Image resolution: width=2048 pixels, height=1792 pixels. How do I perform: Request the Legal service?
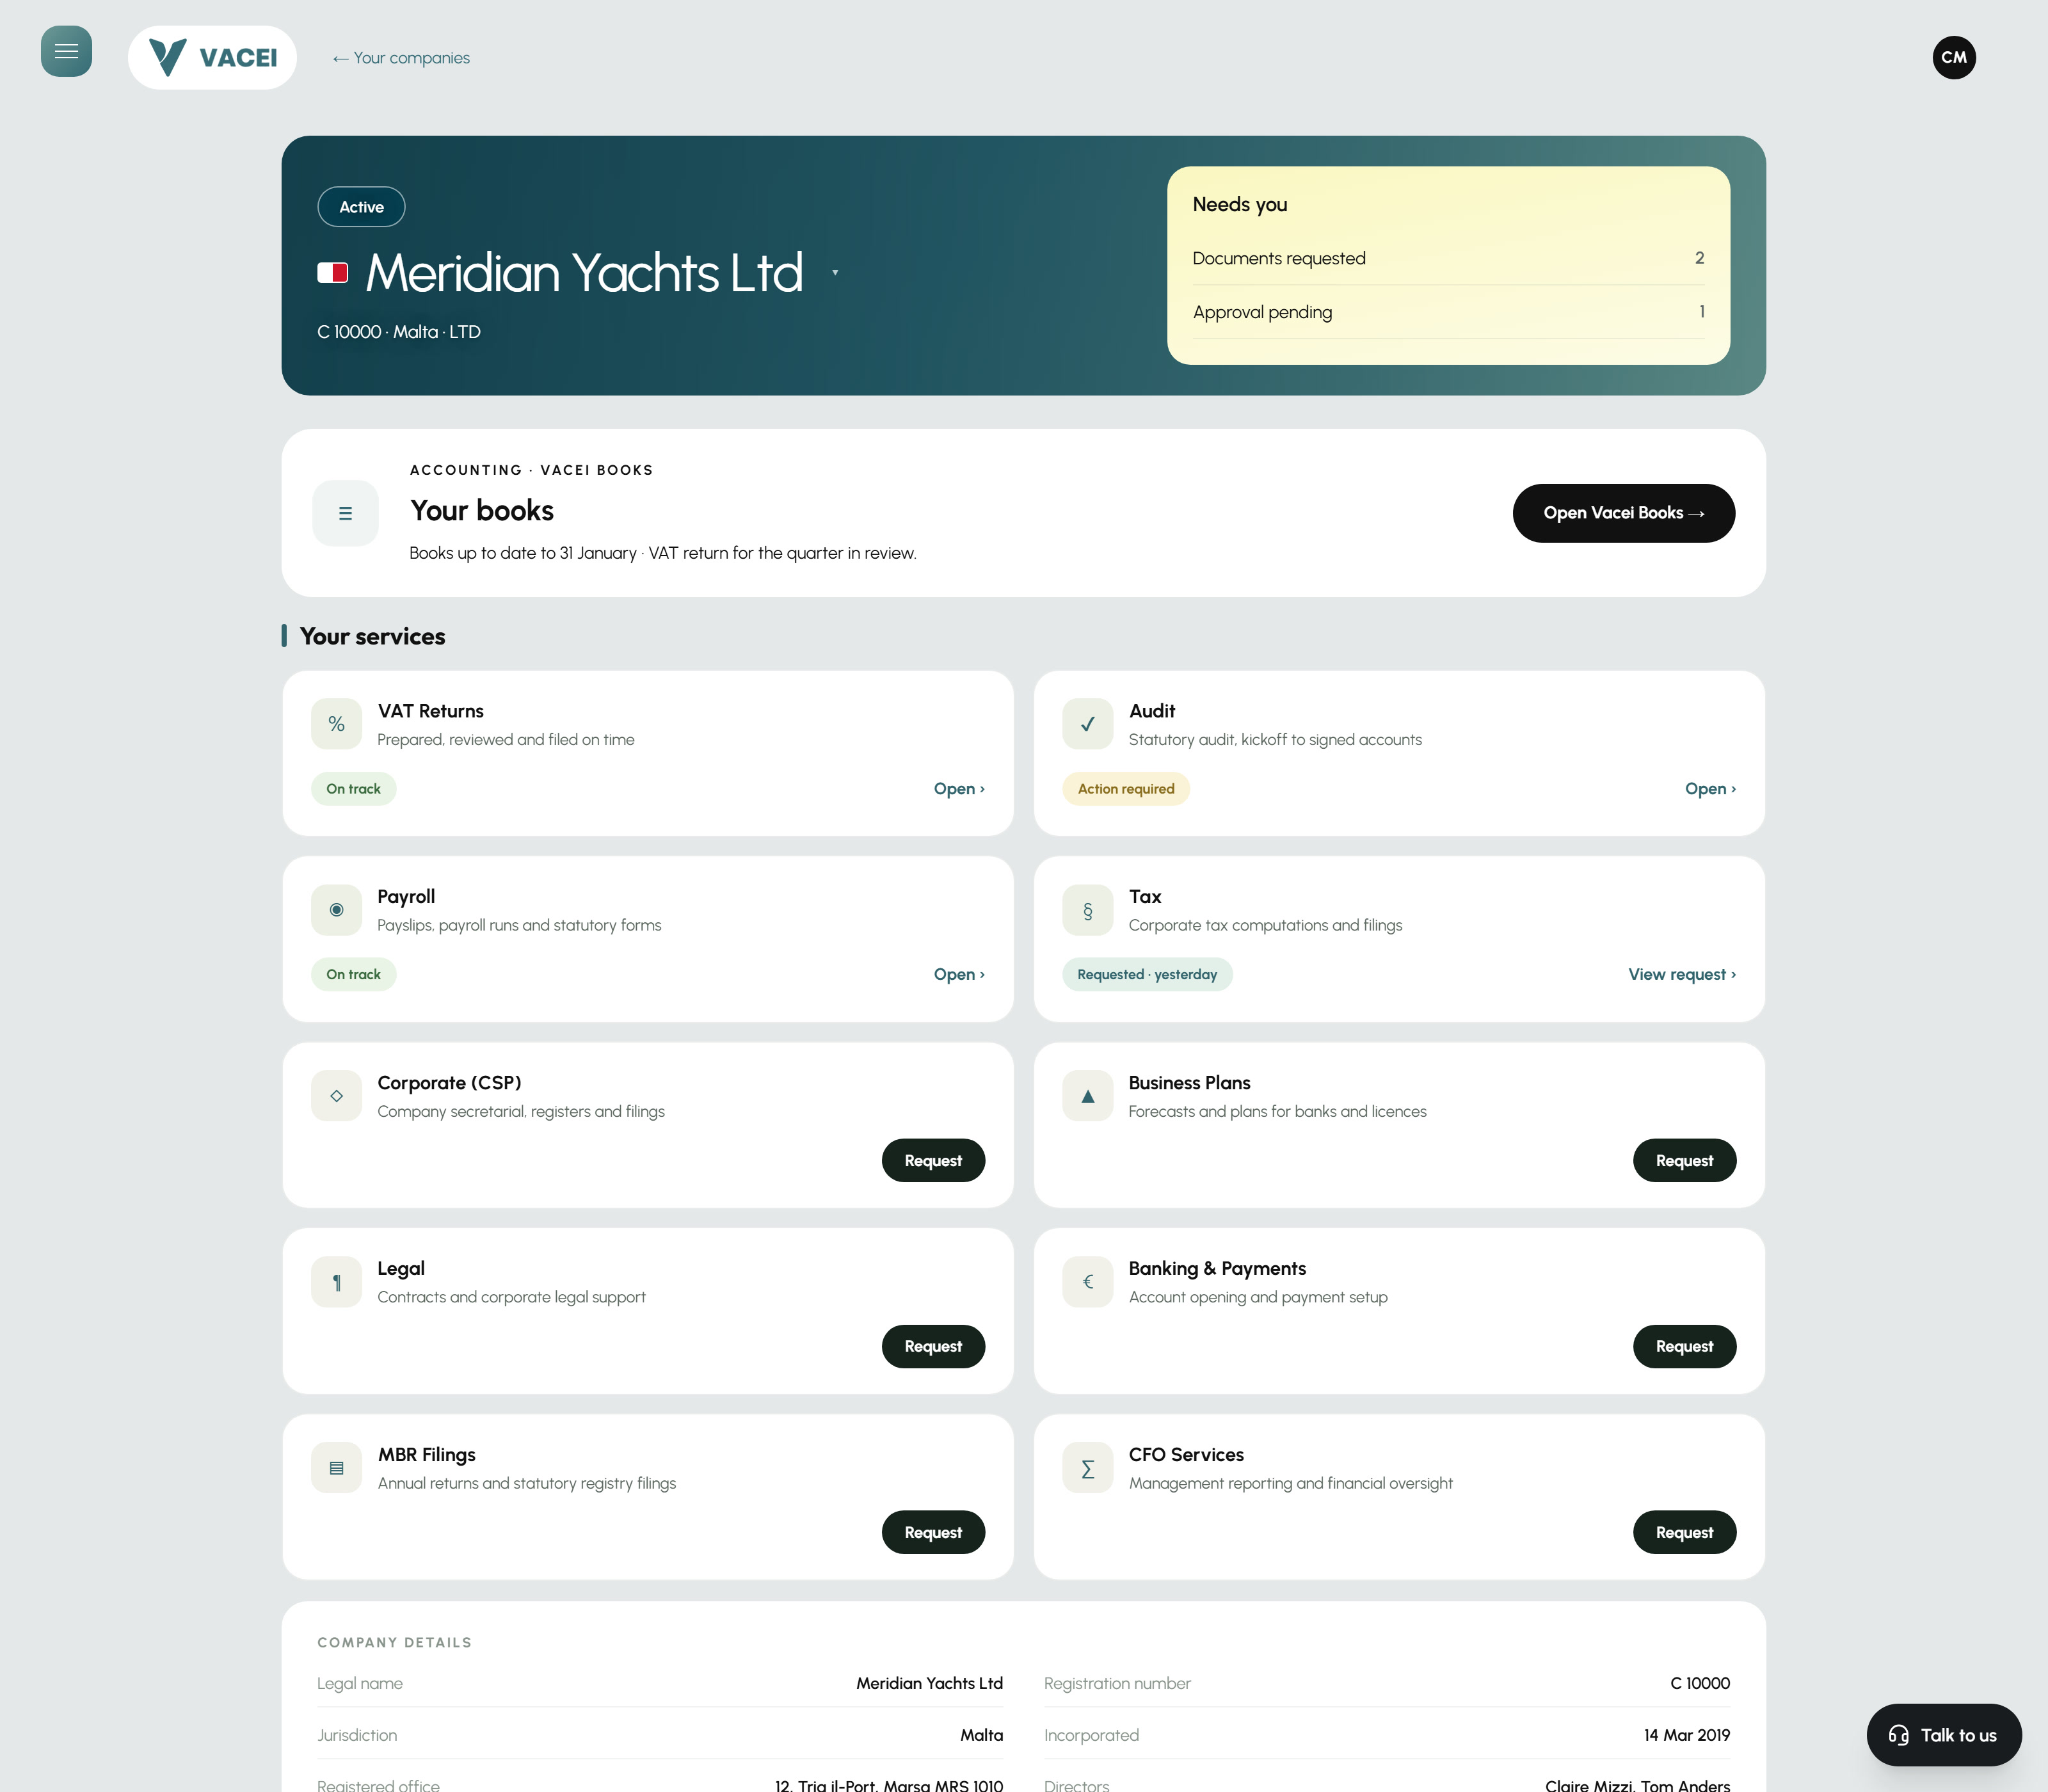933,1346
